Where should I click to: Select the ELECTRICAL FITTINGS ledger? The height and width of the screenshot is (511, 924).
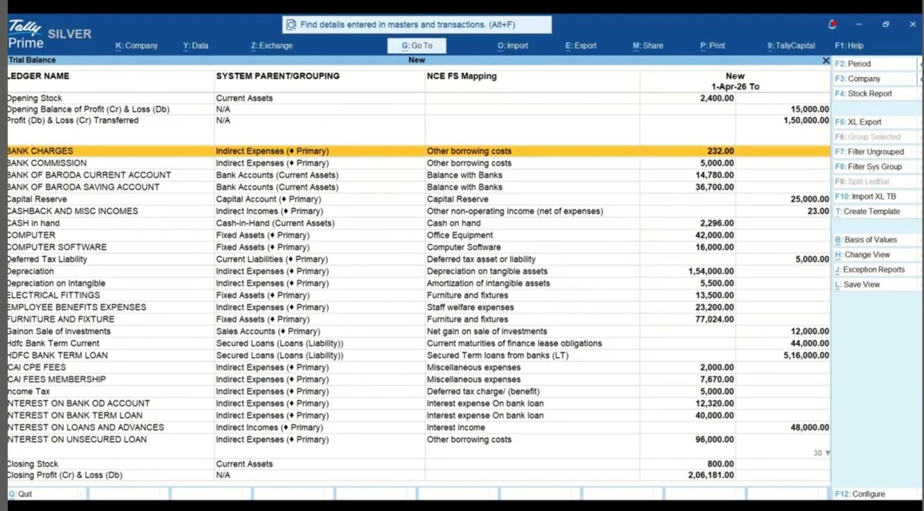tap(53, 296)
